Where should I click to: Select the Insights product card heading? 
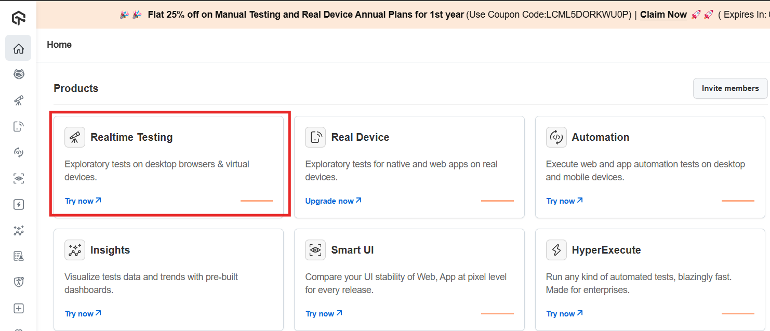[x=110, y=250]
